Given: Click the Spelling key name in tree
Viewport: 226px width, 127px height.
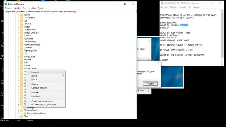Looking at the screenshot, I should tap(27, 36).
